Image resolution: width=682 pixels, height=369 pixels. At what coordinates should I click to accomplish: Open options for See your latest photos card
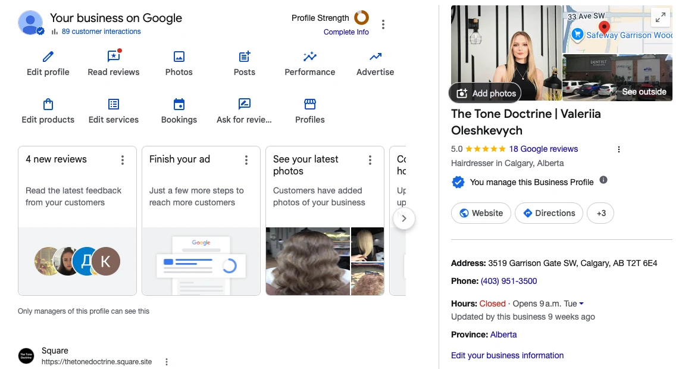(370, 160)
